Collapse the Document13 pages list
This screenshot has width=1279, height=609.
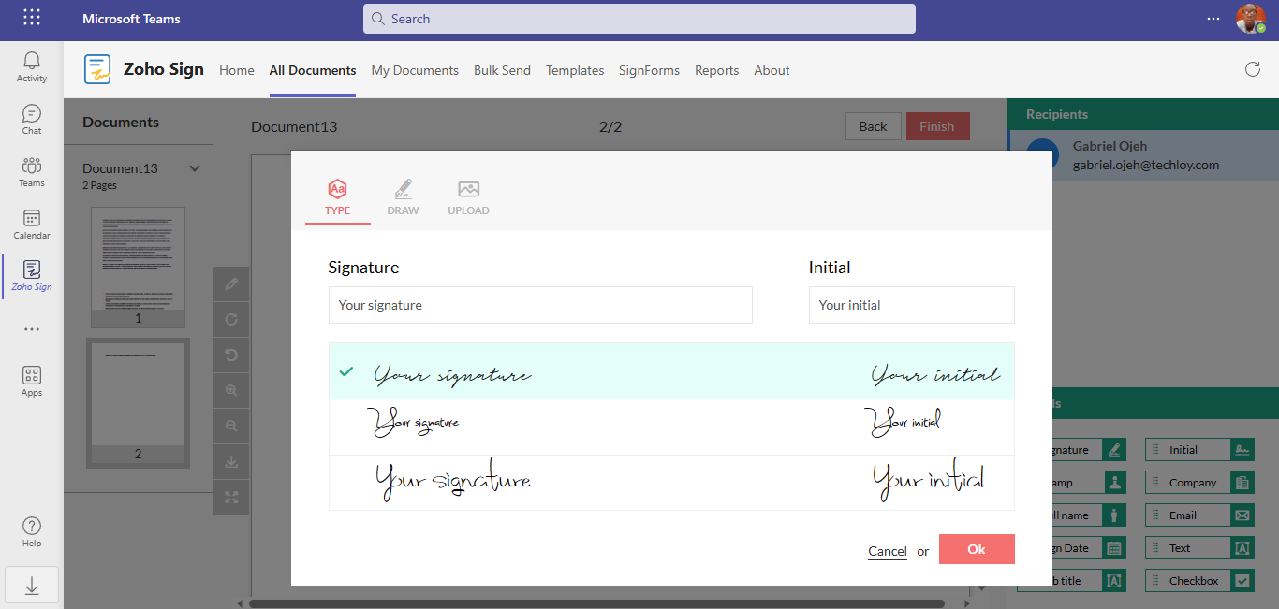(195, 168)
